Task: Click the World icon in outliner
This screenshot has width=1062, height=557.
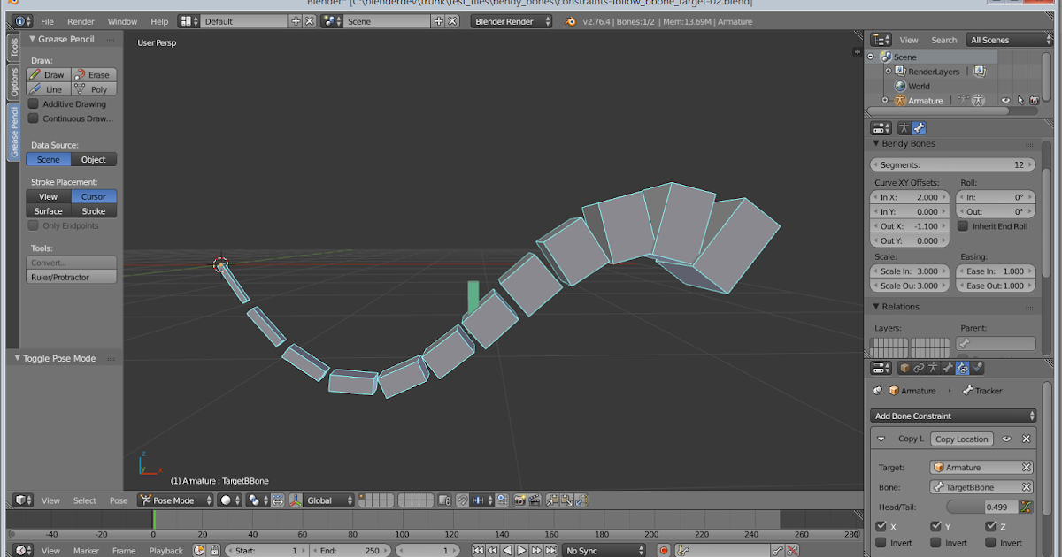Action: pos(900,86)
